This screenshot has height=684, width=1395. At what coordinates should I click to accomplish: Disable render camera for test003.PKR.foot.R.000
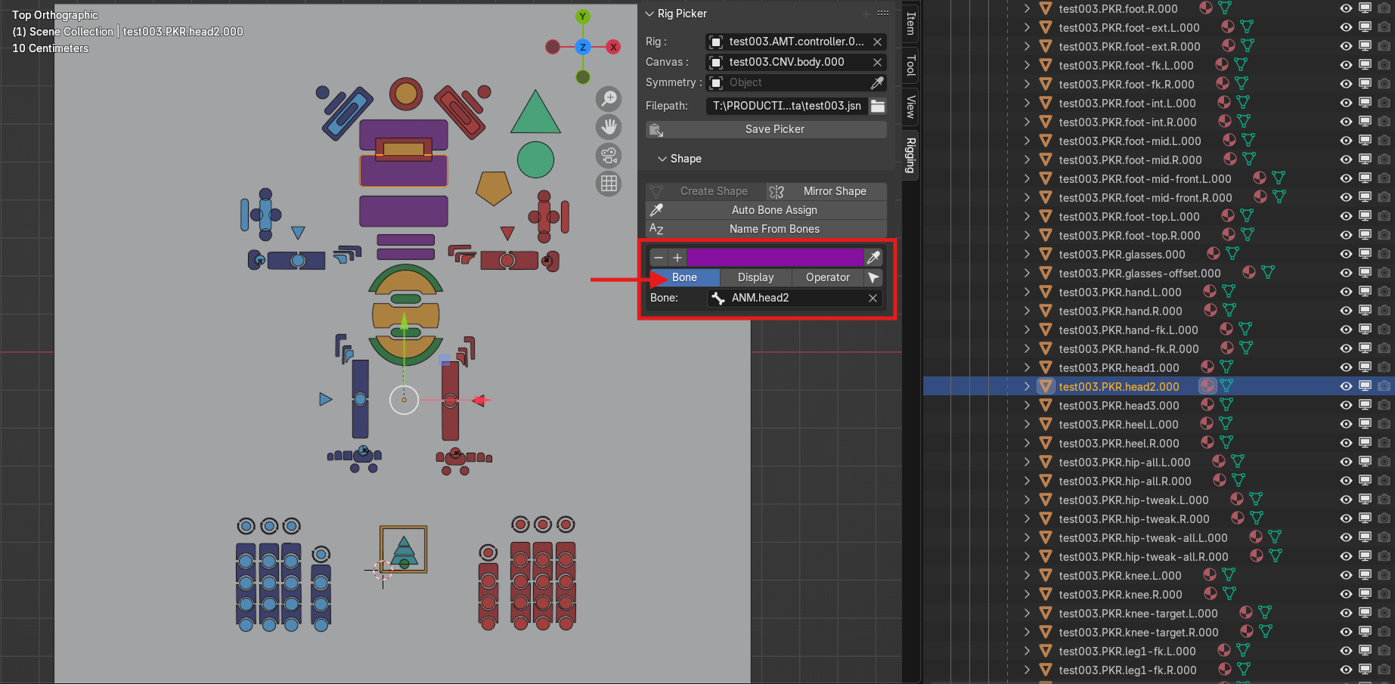[x=1384, y=8]
